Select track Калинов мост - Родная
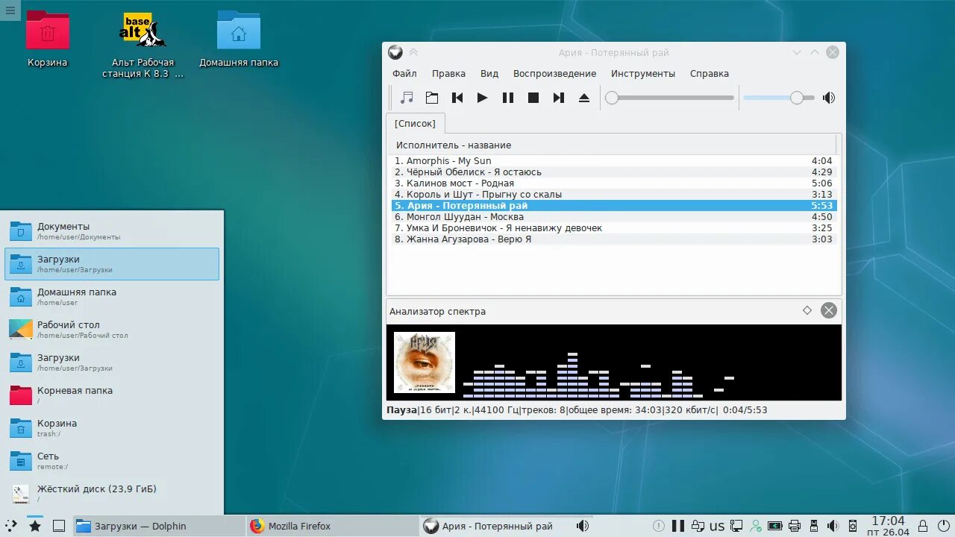The height and width of the screenshot is (537, 955). 613,183
